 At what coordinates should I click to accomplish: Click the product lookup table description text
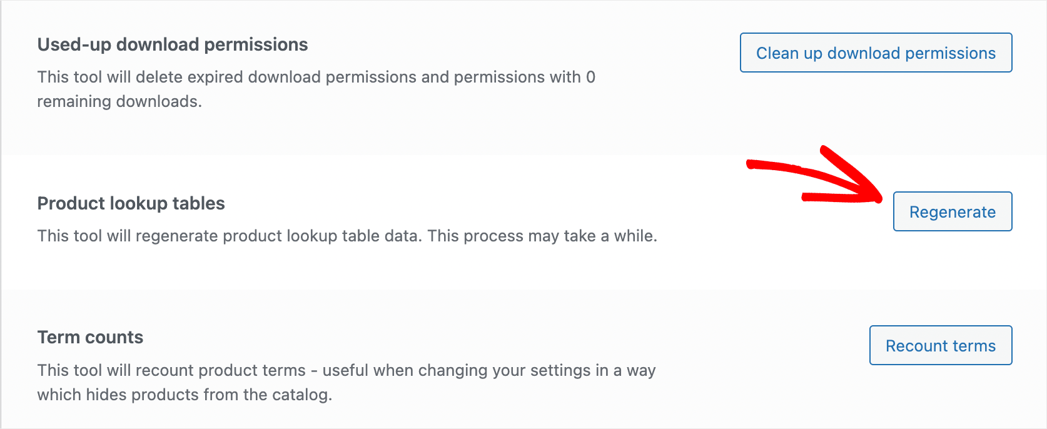tap(347, 236)
